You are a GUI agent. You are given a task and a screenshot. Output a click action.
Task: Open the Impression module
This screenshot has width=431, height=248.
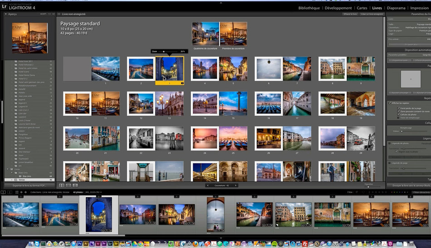(419, 8)
